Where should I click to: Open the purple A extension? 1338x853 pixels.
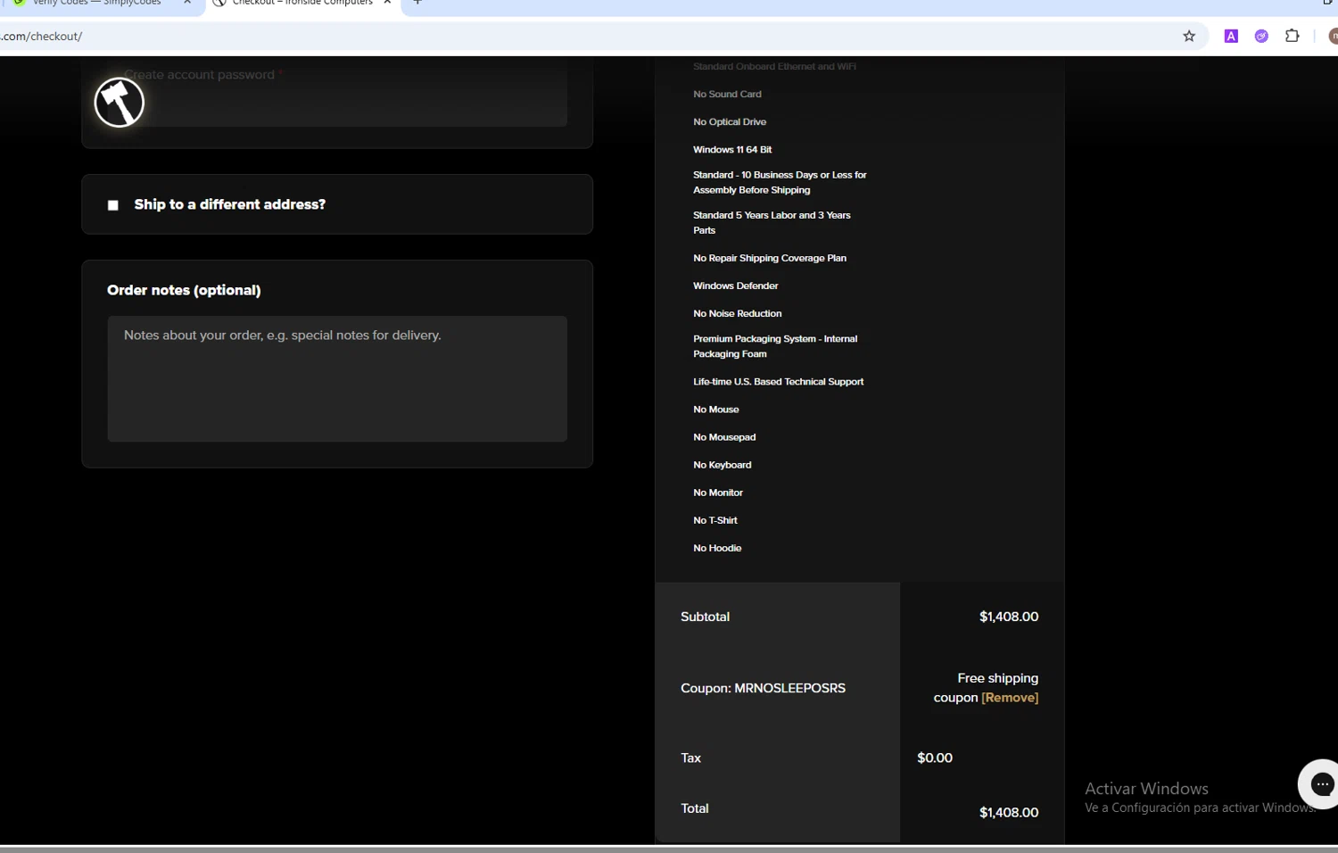(x=1231, y=37)
